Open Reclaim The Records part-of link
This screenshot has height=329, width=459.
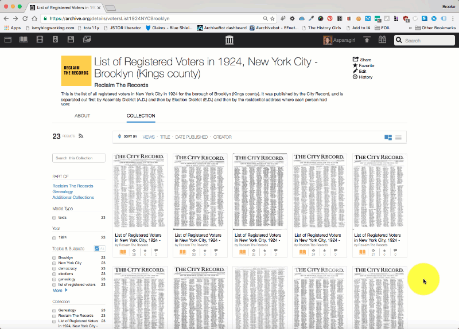coord(73,186)
